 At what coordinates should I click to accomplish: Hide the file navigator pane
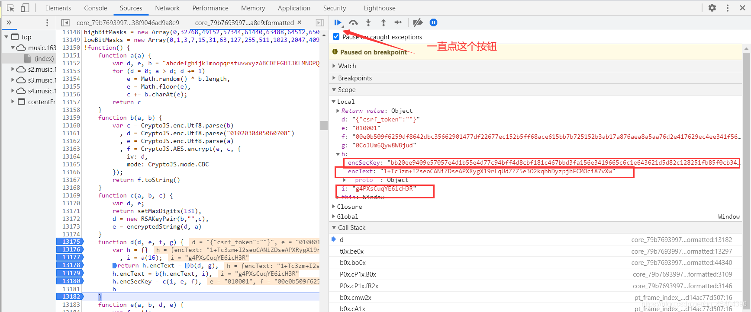65,22
